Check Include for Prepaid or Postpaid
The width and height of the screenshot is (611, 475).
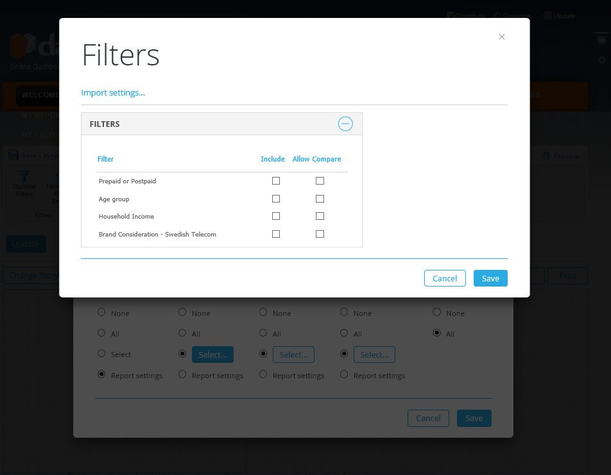coord(276,181)
